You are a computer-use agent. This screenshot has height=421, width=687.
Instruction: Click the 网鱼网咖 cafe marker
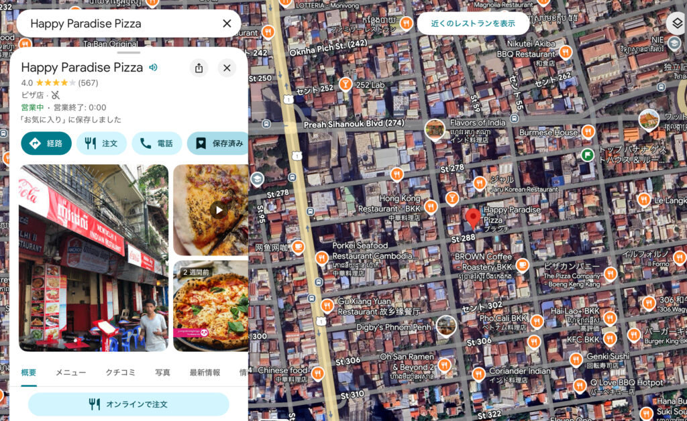[298, 247]
